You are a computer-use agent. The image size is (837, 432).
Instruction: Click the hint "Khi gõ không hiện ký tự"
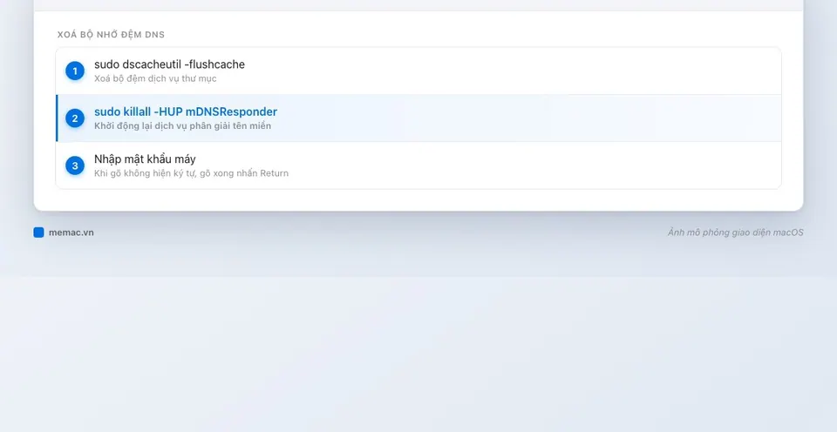point(144,173)
